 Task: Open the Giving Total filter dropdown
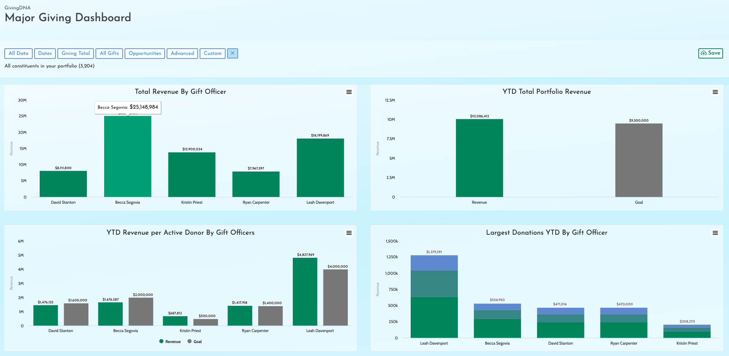(x=75, y=53)
